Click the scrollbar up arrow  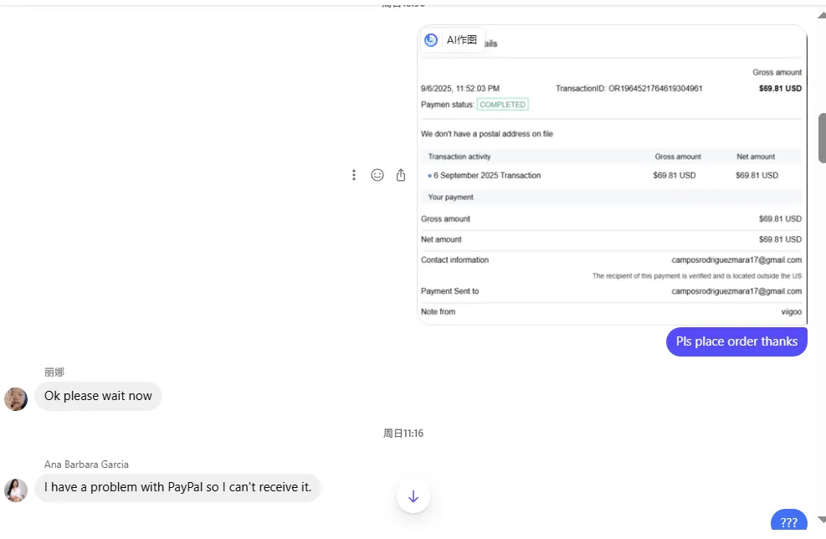coord(821,14)
